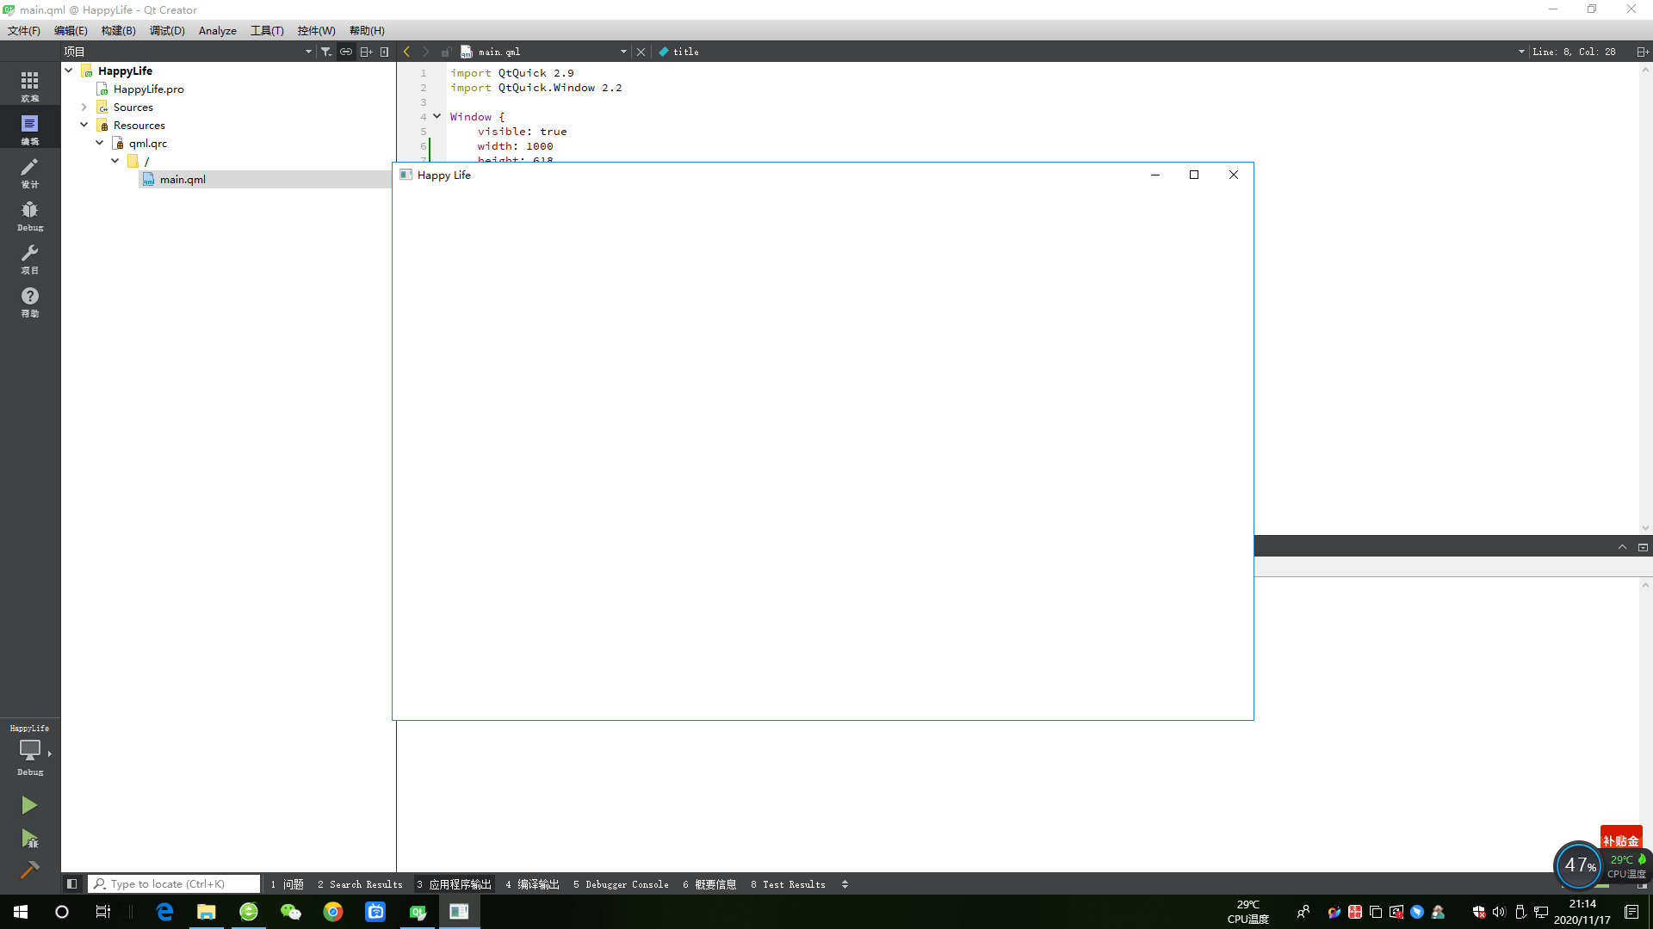Start debugging with the run-debug icon

click(x=29, y=839)
